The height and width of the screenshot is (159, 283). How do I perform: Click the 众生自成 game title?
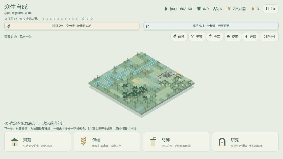(16, 7)
